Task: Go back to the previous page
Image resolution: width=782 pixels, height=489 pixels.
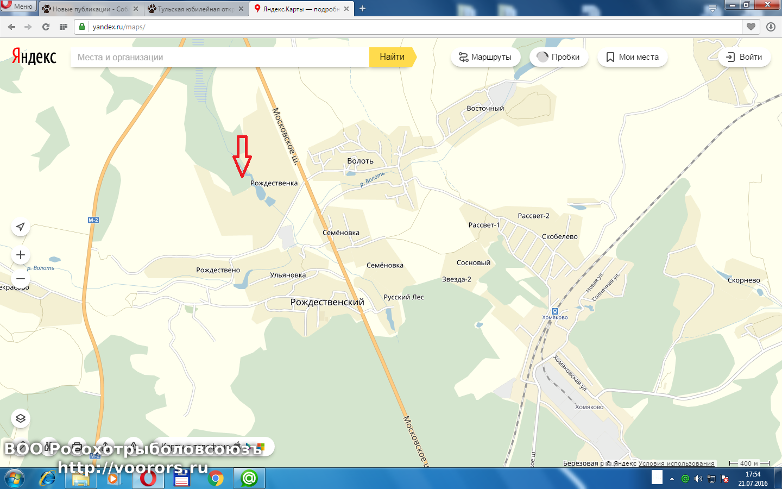Action: click(11, 27)
